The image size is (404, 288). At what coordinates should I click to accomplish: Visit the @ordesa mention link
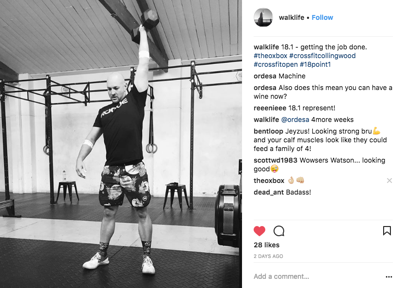point(295,120)
